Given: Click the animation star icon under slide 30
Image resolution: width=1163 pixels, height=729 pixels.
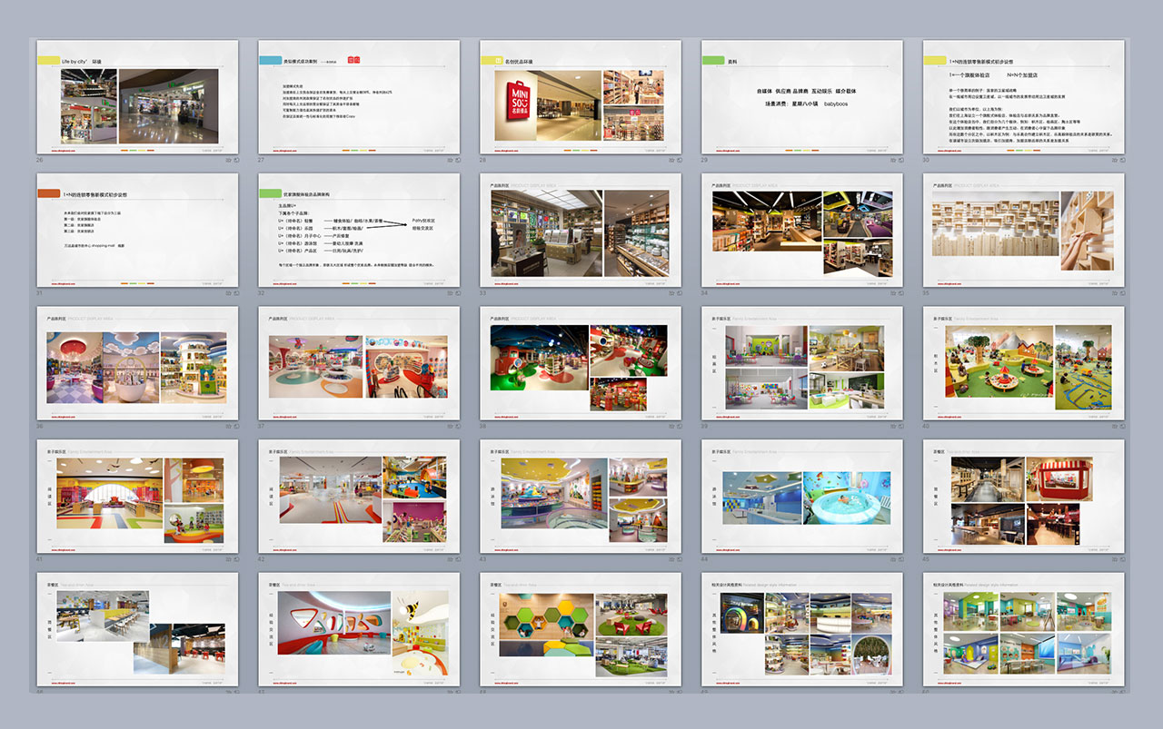Looking at the screenshot, I should click(x=1114, y=160).
